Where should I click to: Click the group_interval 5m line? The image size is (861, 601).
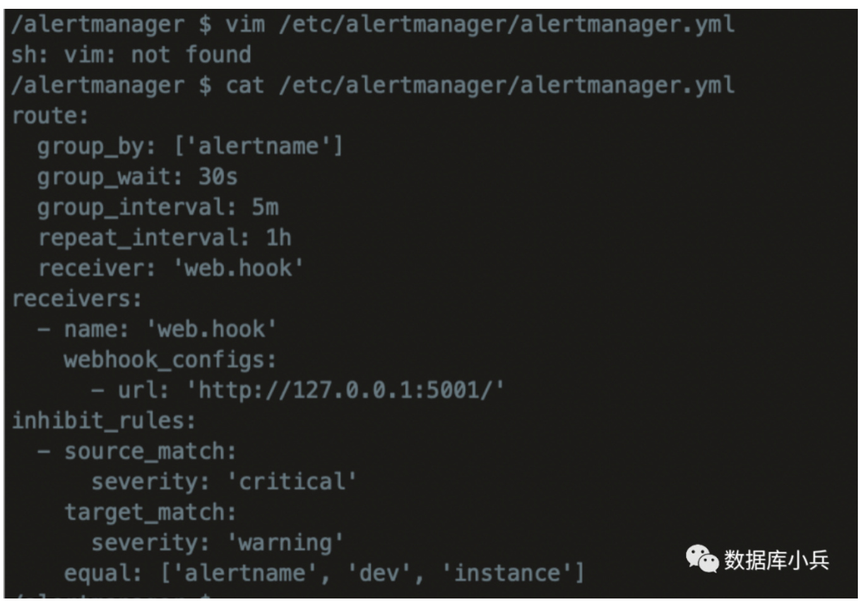point(158,207)
